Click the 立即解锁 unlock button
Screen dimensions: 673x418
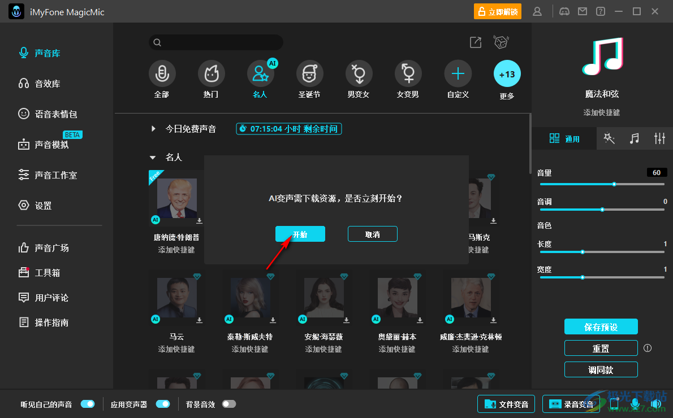[498, 11]
